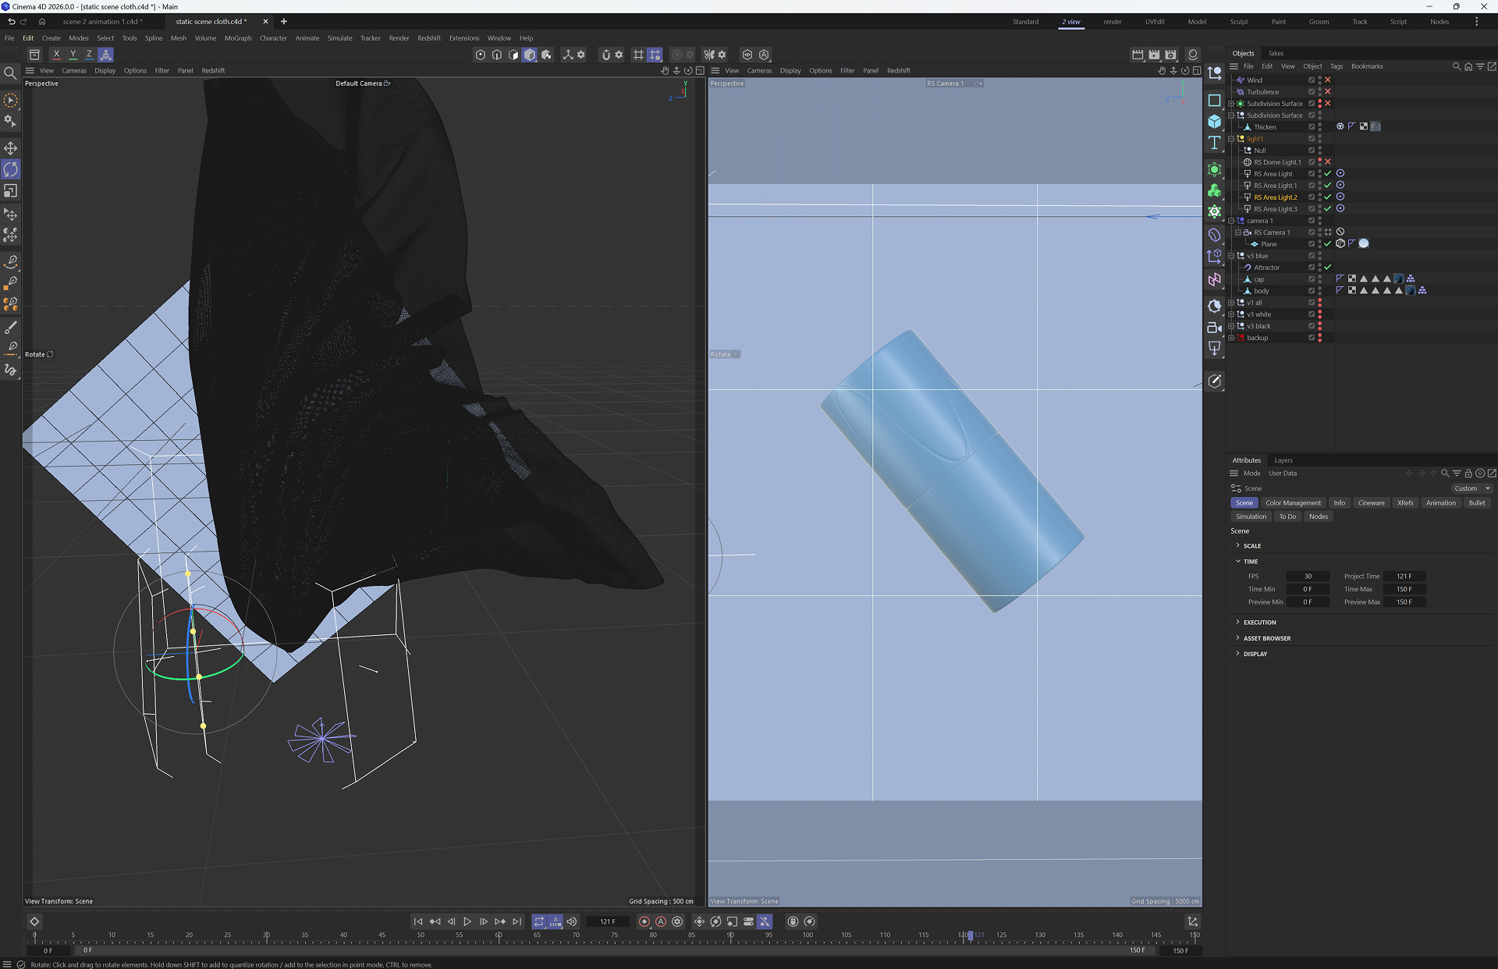Toggle visibility dots for v1 all

click(1320, 303)
